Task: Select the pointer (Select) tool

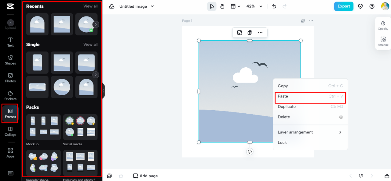Action: point(212,6)
